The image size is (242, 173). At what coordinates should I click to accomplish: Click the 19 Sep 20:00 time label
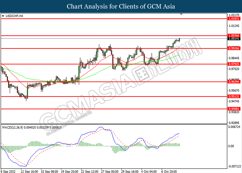pyautogui.click(x=69, y=171)
